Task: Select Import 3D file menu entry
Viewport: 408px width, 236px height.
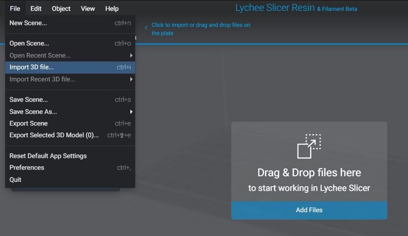Action: coord(70,67)
